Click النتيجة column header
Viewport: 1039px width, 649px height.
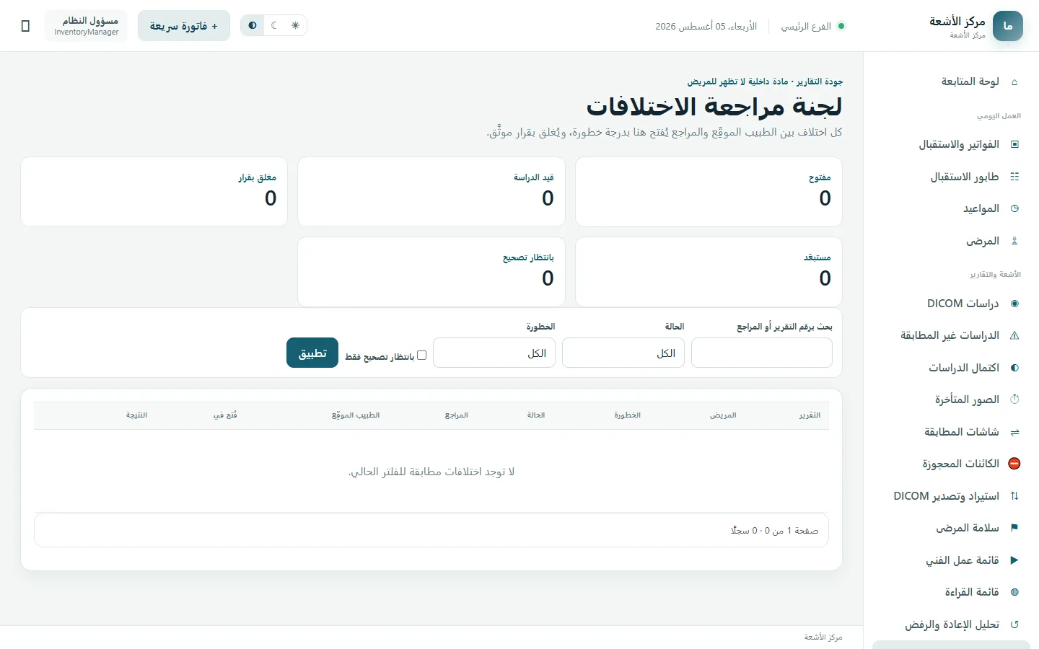[x=137, y=415]
